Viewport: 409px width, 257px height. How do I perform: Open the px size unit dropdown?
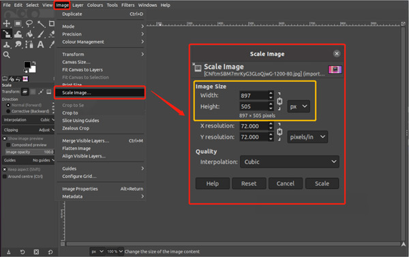tap(299, 106)
